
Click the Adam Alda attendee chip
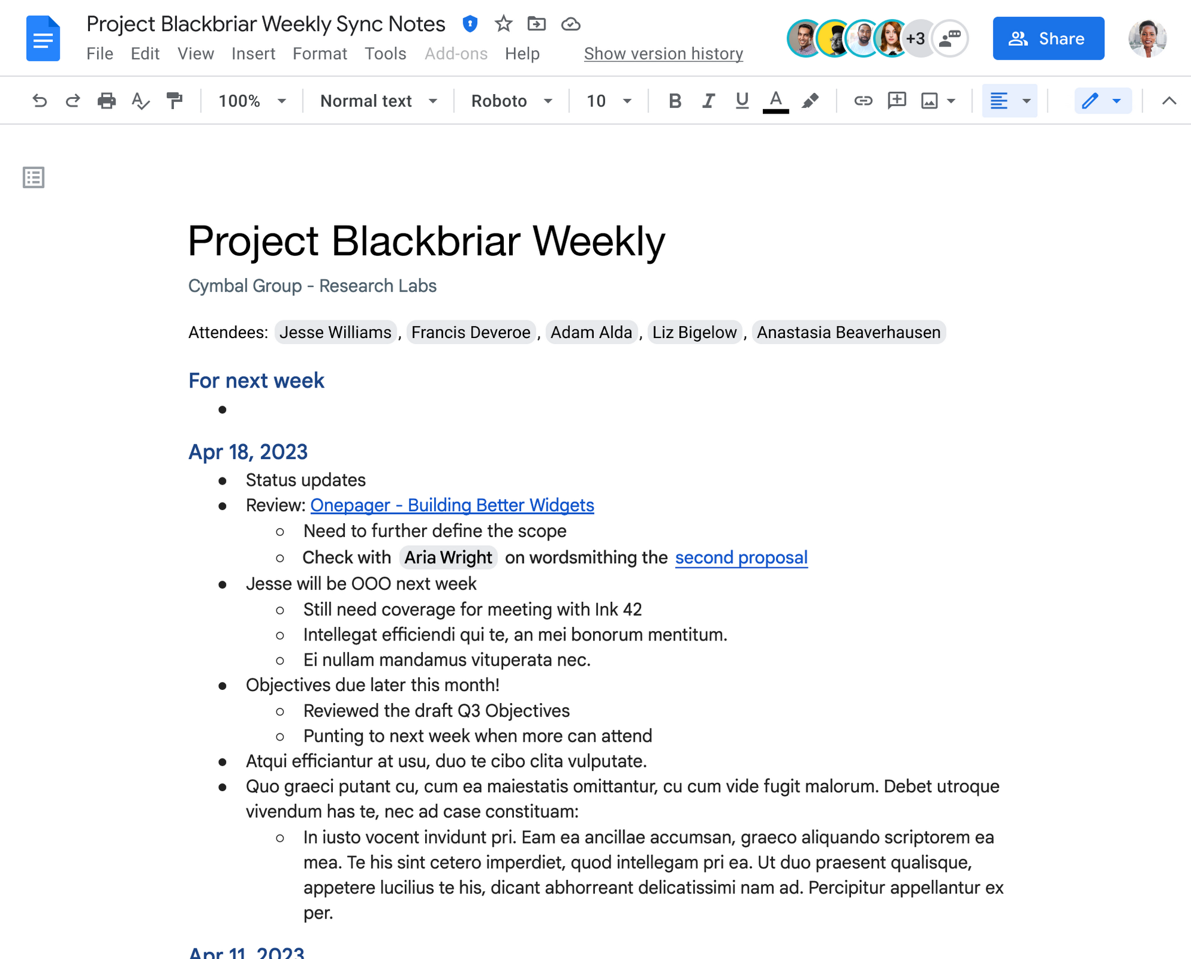(591, 332)
